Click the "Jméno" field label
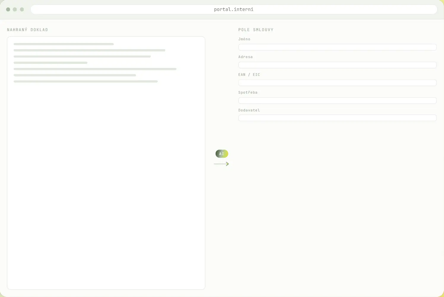Screen dimensions: 444x297 [244, 39]
